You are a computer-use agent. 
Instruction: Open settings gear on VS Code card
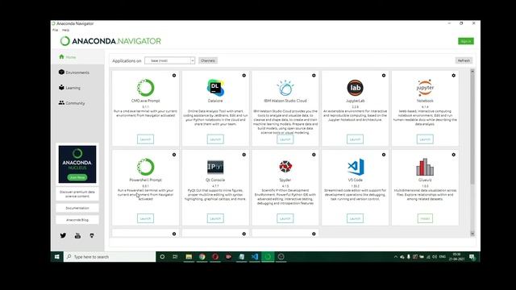(384, 155)
